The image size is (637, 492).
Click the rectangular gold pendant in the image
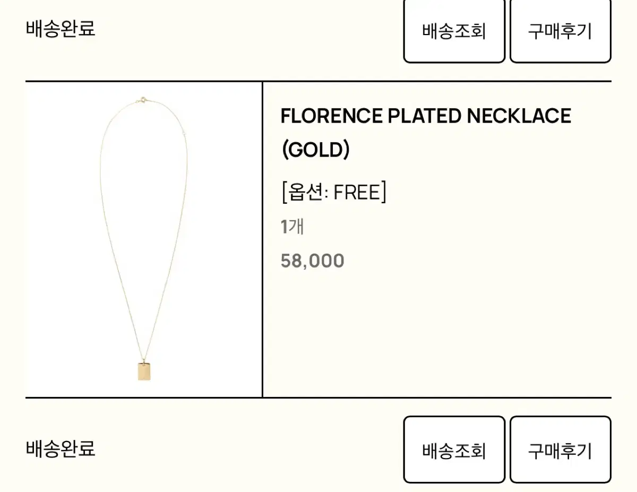tap(144, 371)
